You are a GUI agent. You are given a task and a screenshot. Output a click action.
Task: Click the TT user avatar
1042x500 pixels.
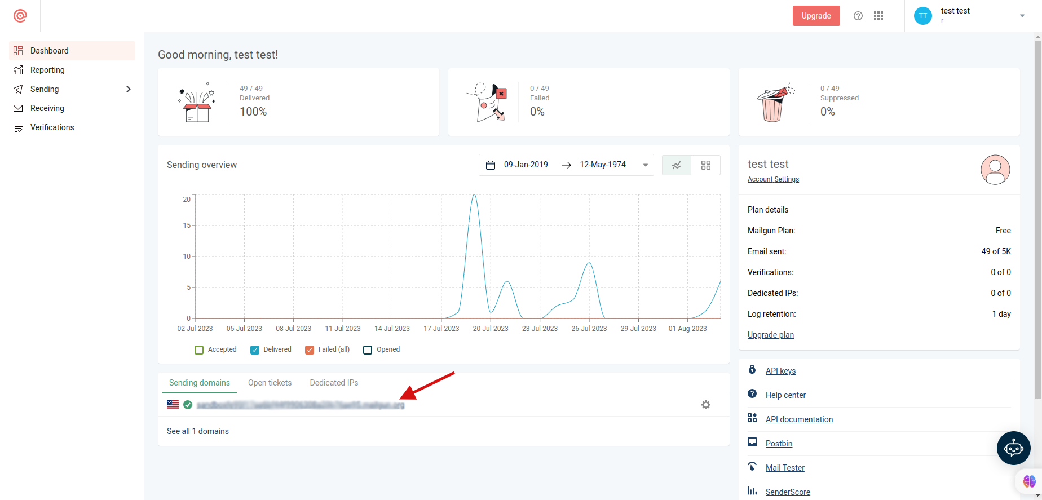coord(923,16)
